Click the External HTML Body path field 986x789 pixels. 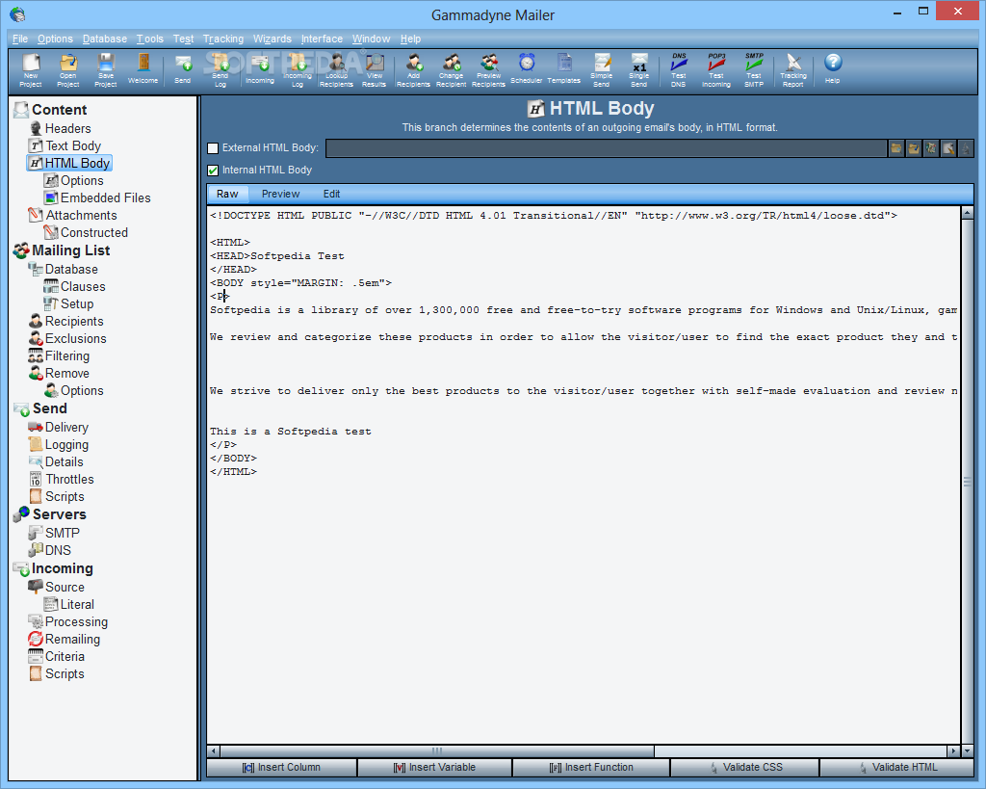[x=607, y=148]
